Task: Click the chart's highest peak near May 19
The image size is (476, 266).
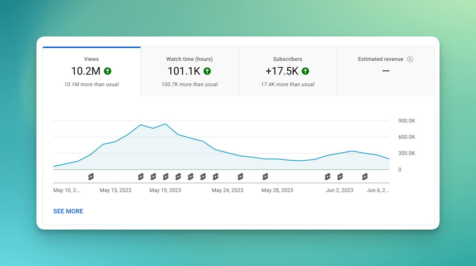Action: [165, 124]
